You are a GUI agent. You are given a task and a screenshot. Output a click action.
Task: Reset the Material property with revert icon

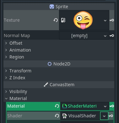[57, 106]
